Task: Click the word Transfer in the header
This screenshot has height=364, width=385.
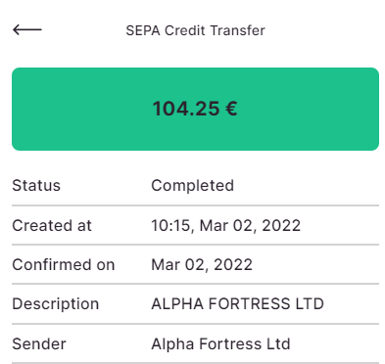Action: point(237,30)
